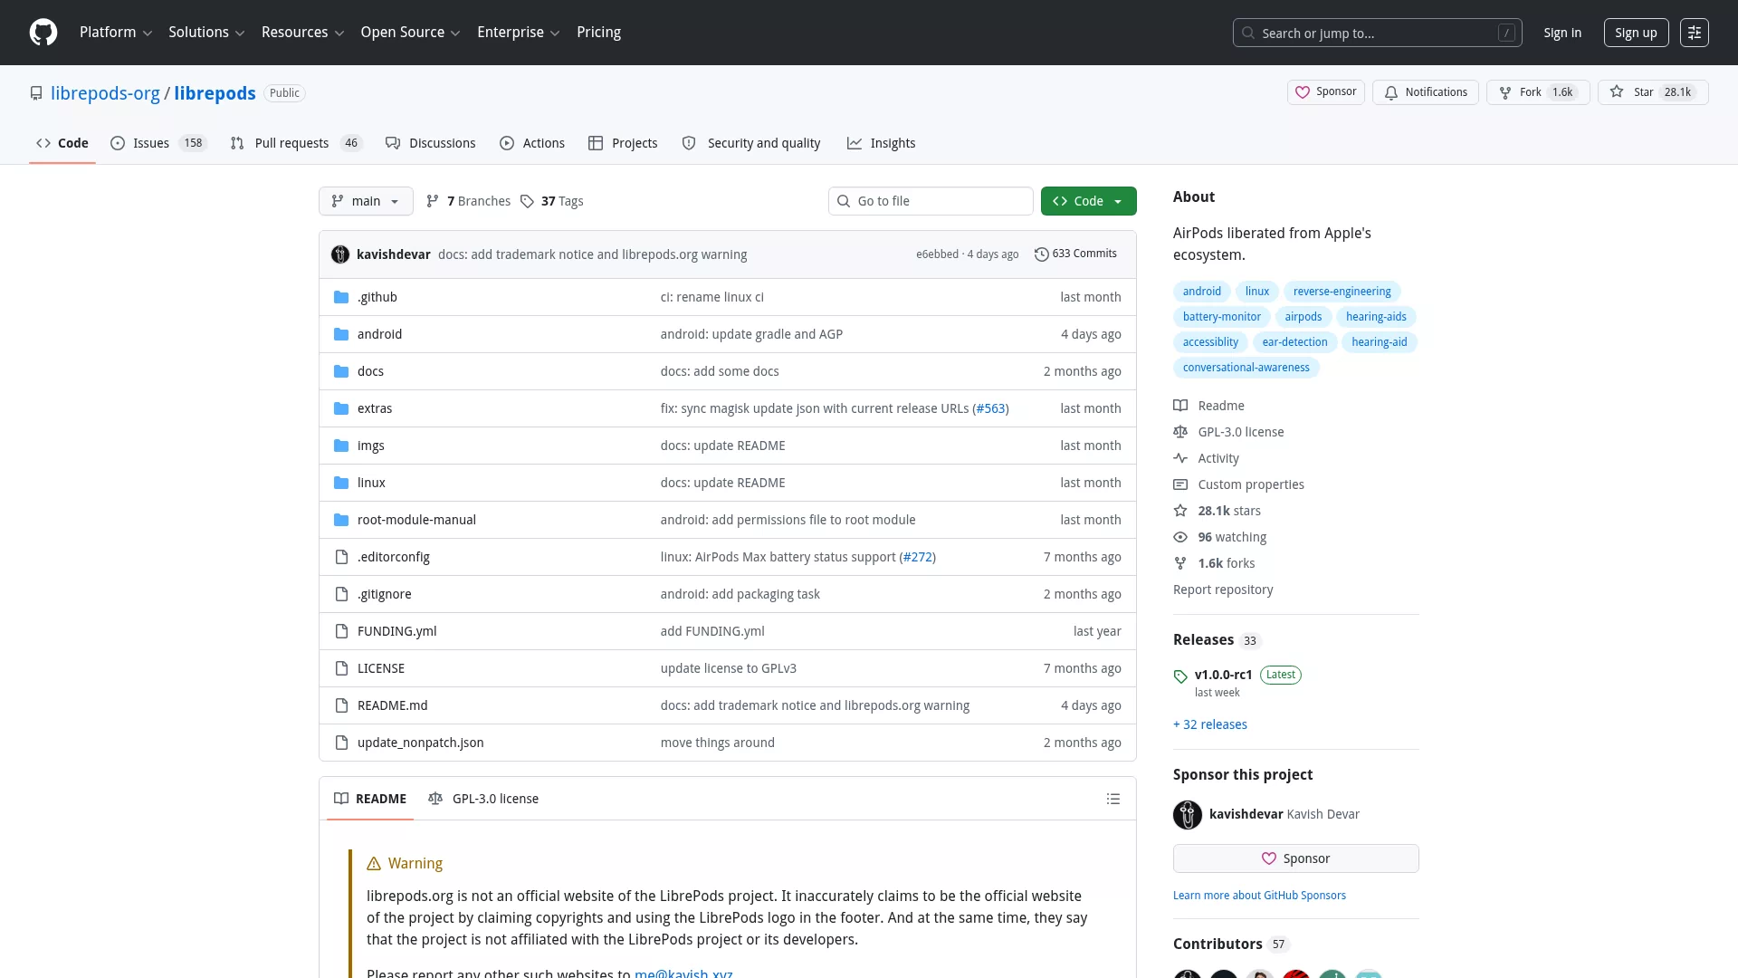This screenshot has width=1738, height=978.
Task: Open the Actions tab
Action: tap(532, 143)
